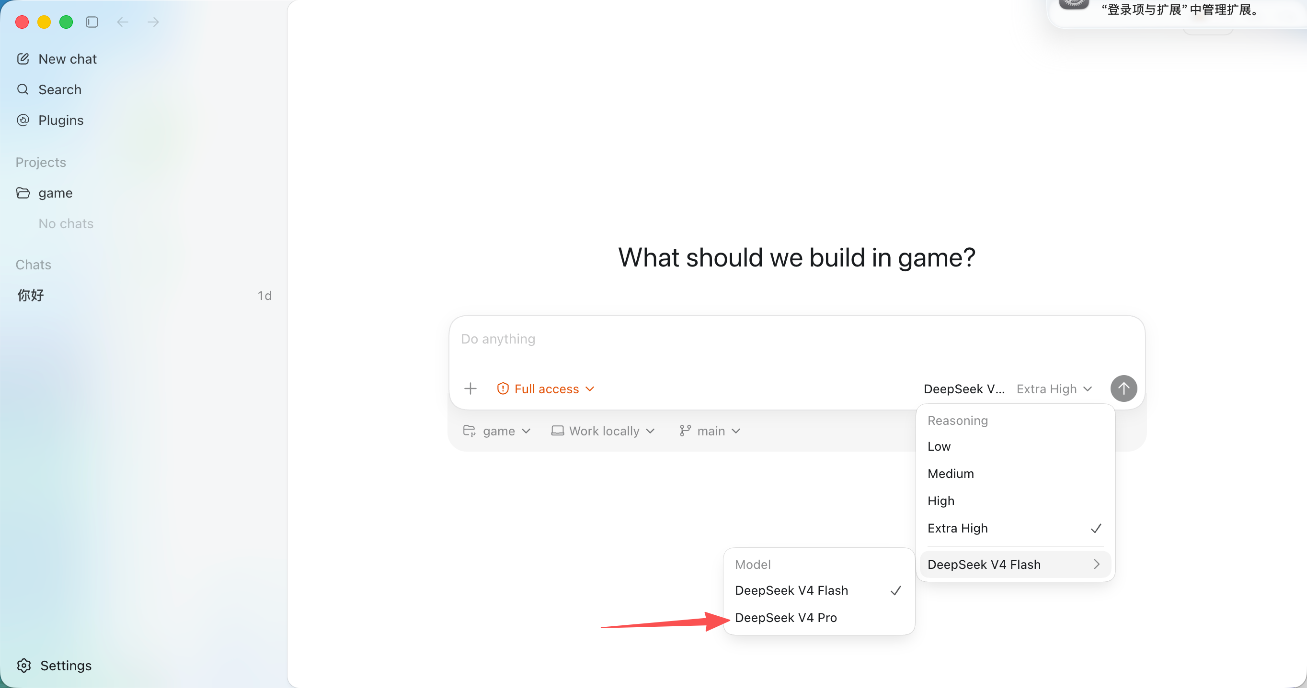Image resolution: width=1307 pixels, height=688 pixels.
Task: Toggle the sidebar panel icon
Action: pos(92,22)
